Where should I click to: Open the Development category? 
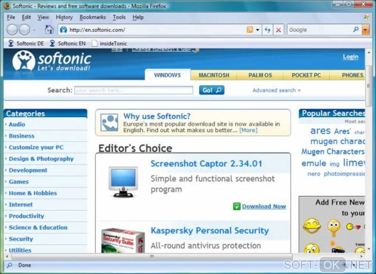click(x=28, y=170)
